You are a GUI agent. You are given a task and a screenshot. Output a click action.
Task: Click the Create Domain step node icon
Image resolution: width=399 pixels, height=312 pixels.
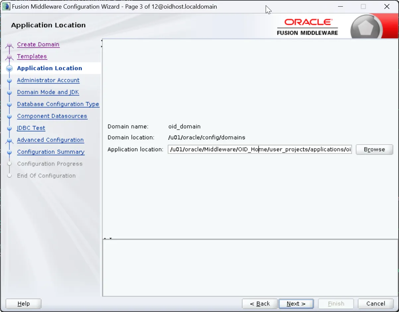tap(9, 46)
